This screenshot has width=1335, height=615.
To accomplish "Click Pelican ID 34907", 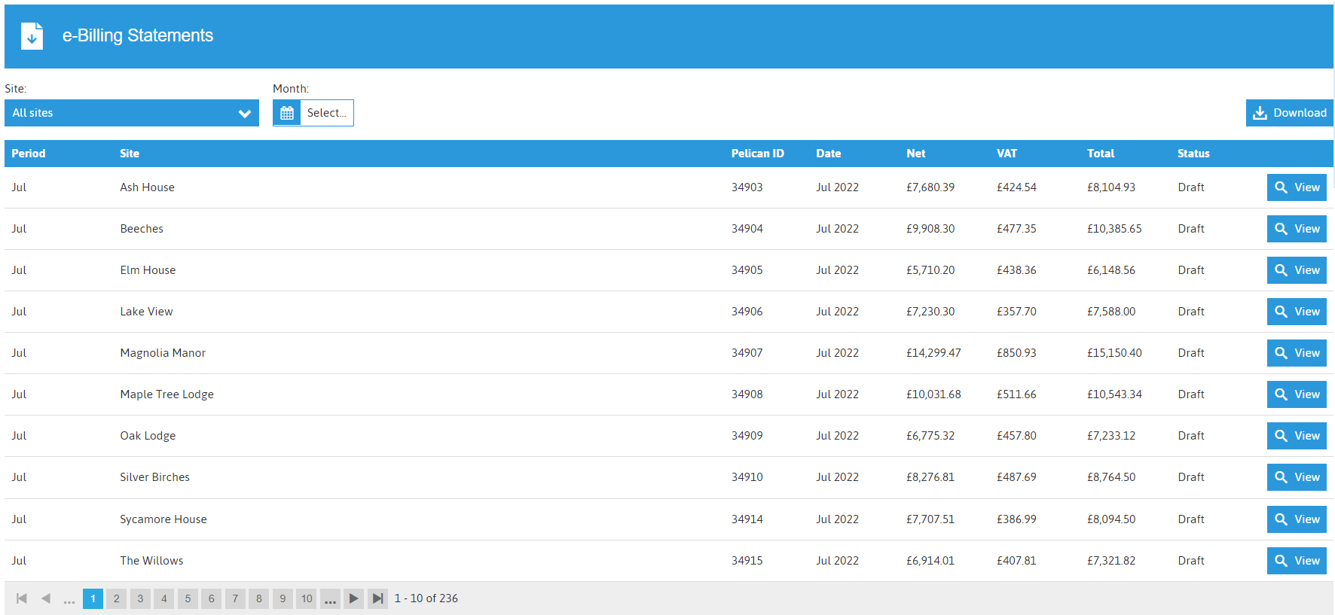I will click(747, 353).
